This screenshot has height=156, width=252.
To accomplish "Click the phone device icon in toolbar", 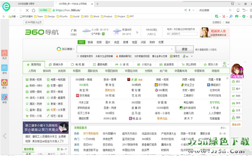I will (238, 10).
